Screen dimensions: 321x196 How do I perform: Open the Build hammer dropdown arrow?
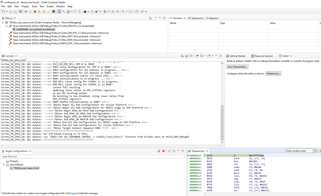(x=126, y=11)
